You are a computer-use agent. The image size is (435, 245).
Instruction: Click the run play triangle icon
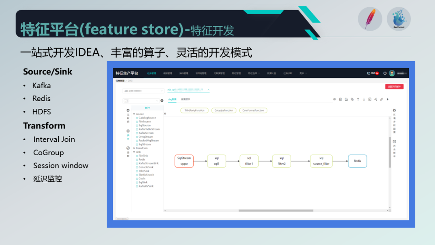(x=388, y=100)
